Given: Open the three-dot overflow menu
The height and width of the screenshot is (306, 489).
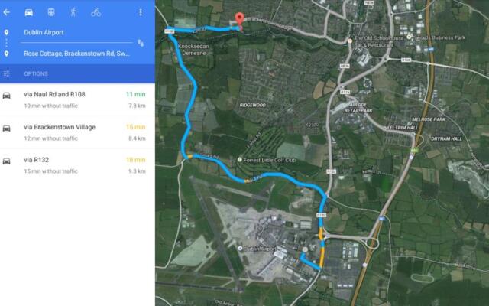Looking at the screenshot, I should 141,12.
